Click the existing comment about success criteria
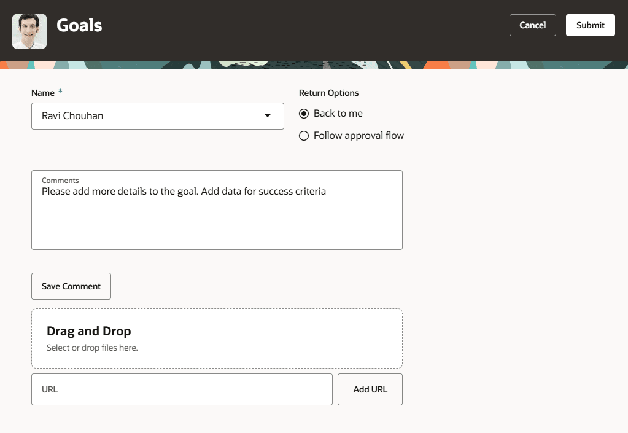The image size is (628, 433). (184, 191)
